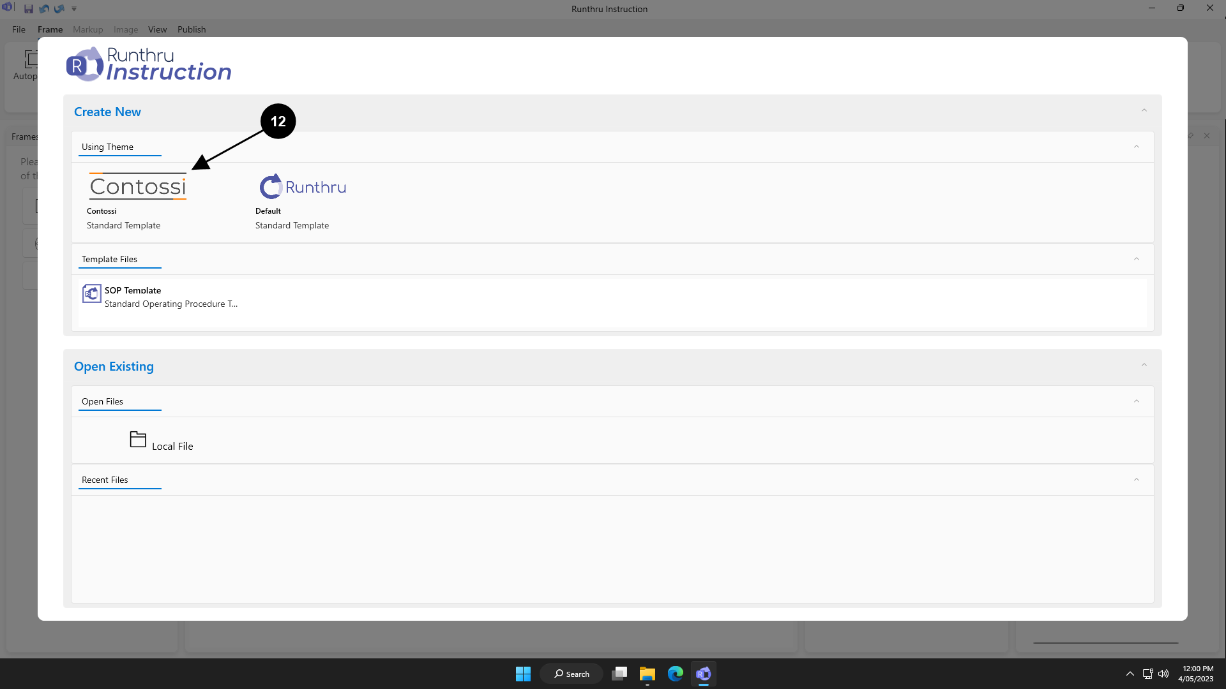Click the Local File folder icon

point(138,439)
